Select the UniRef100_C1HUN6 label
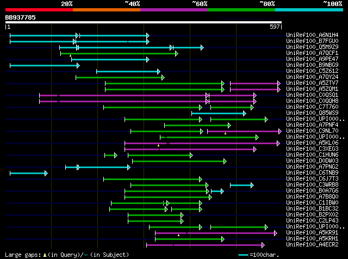Viewport: 348px width, 259px height. pyautogui.click(x=312, y=155)
